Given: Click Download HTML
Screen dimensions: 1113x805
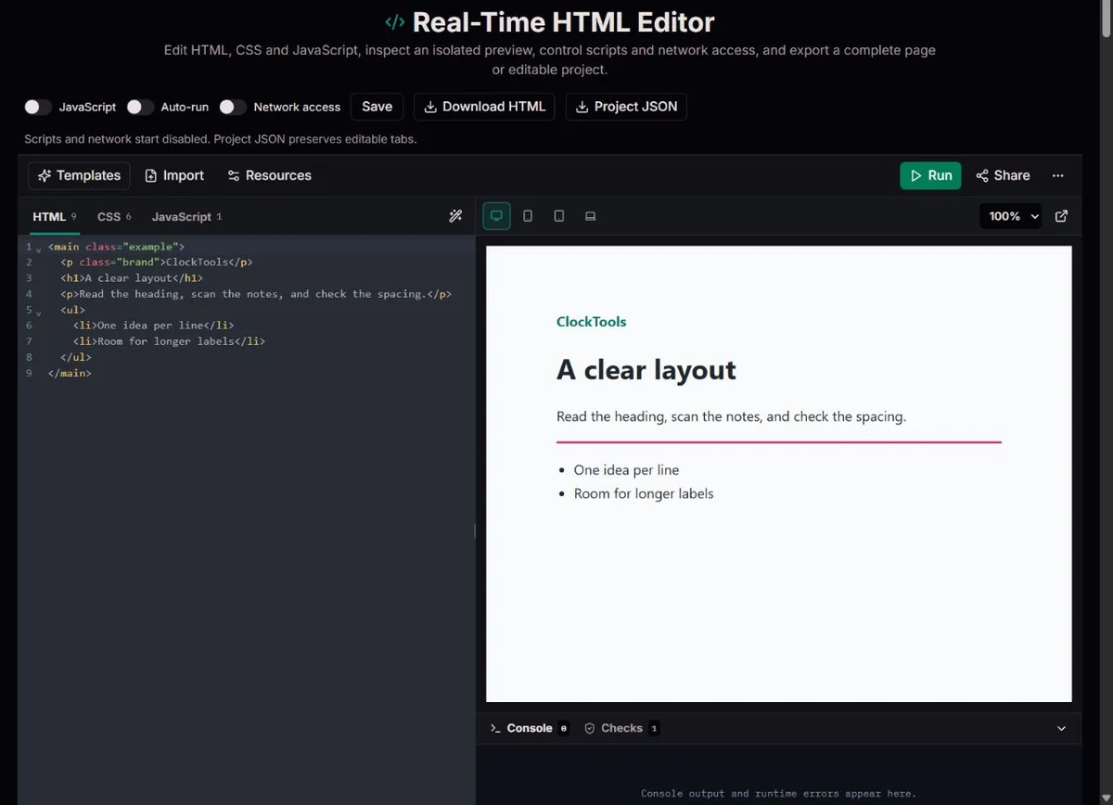Looking at the screenshot, I should [484, 107].
